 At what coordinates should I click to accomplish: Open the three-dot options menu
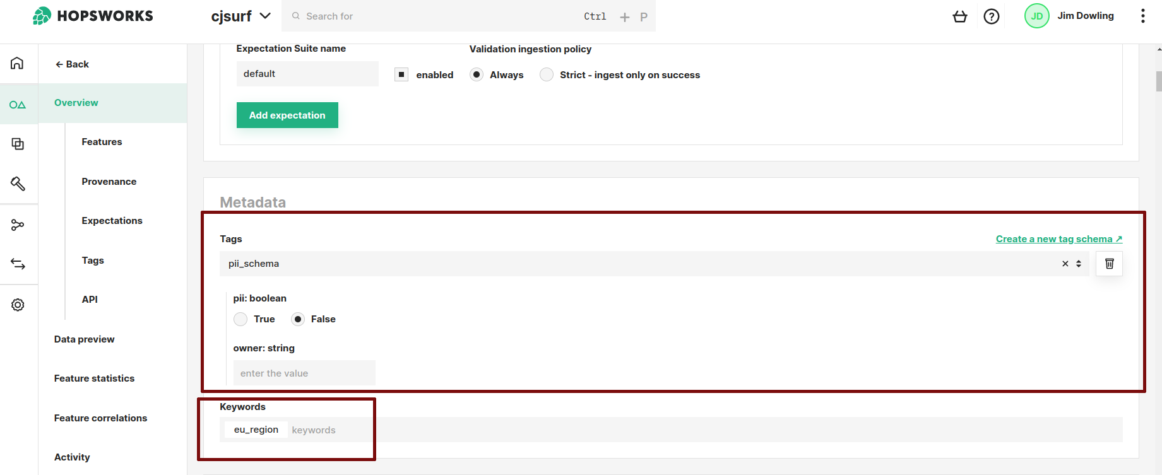[x=1142, y=16]
